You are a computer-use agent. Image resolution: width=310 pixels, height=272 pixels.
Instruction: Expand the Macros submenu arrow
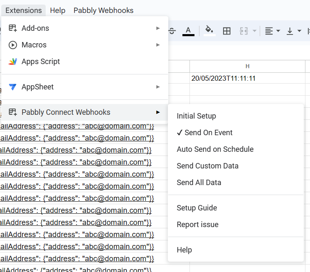click(x=158, y=45)
